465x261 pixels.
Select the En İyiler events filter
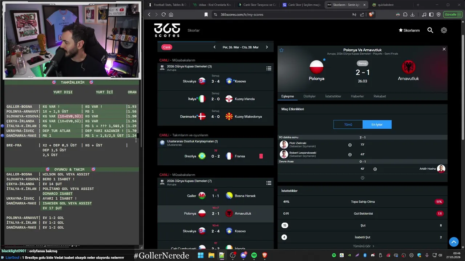click(377, 124)
